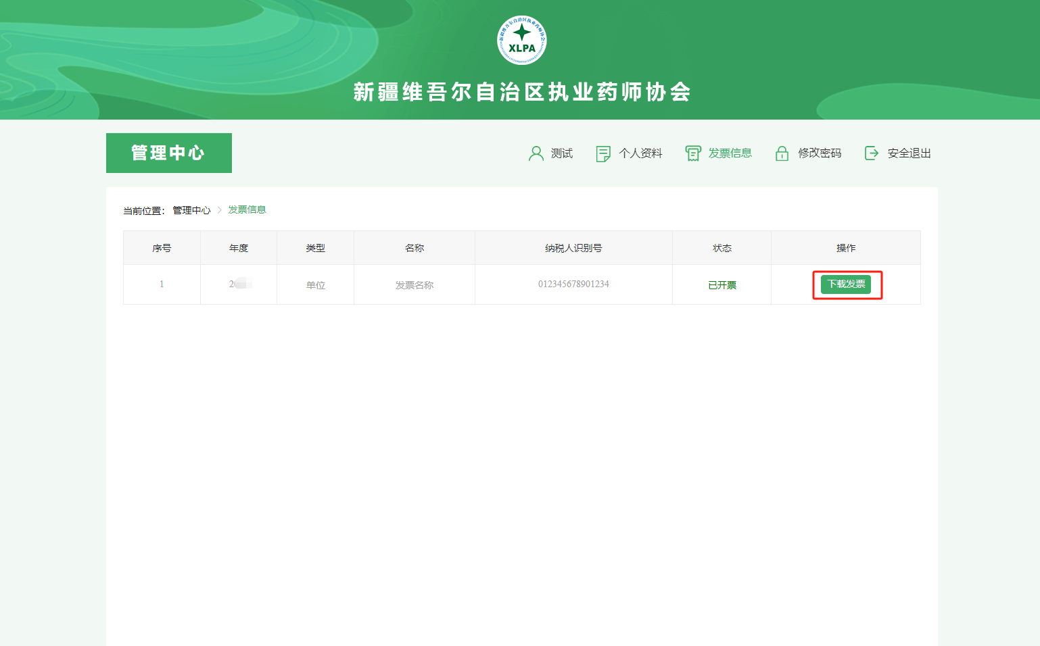Click the document icon for 个人资料
The height and width of the screenshot is (646, 1040).
[602, 153]
